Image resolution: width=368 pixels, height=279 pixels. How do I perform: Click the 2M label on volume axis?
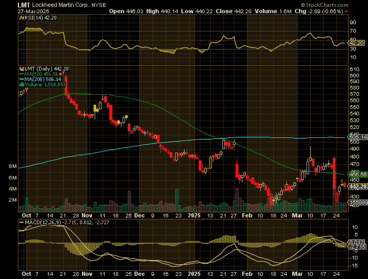(x=13, y=200)
